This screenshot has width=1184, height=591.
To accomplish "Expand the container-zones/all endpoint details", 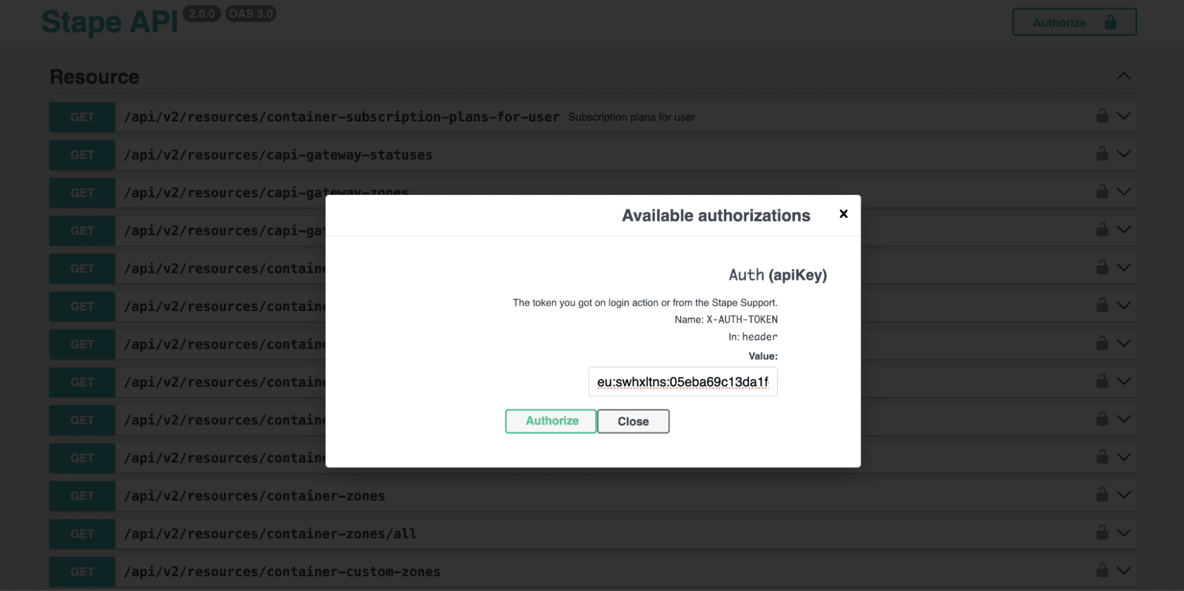I will click(x=1124, y=534).
